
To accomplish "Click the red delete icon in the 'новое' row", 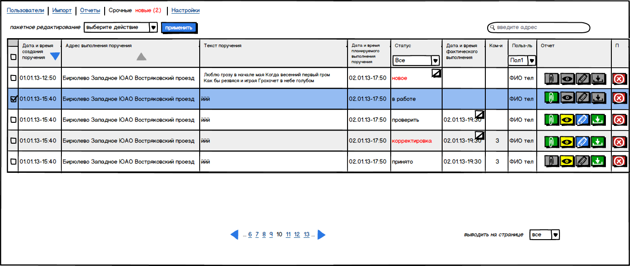I will [x=619, y=79].
